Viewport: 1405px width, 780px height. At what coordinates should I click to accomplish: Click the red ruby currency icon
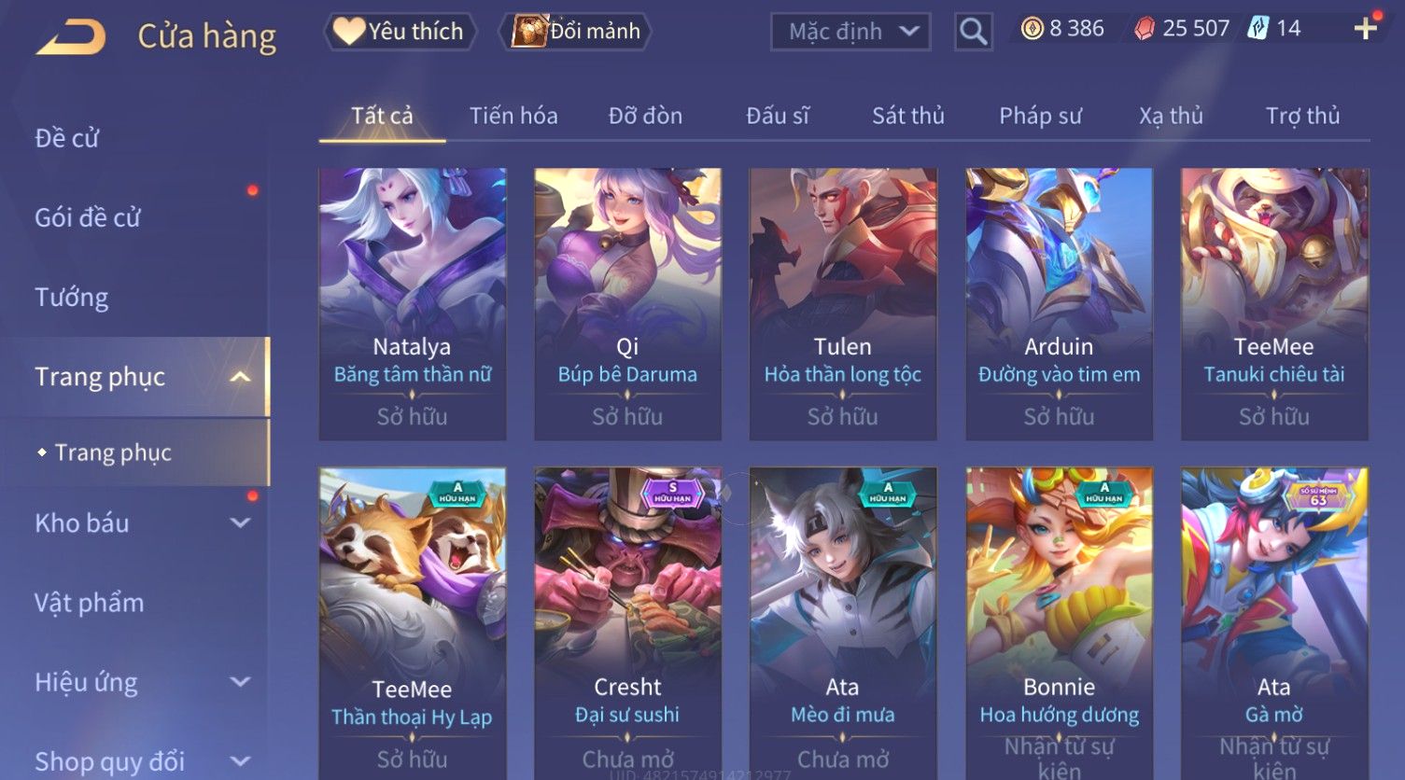(x=1145, y=29)
